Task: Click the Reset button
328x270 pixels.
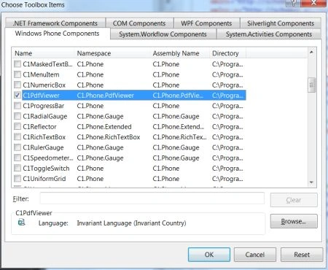Action: (302, 255)
